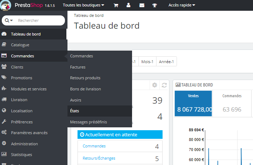The width and height of the screenshot is (253, 165).
Task: Select the Commandes chart tab showing 63 696
Action: (x=232, y=103)
